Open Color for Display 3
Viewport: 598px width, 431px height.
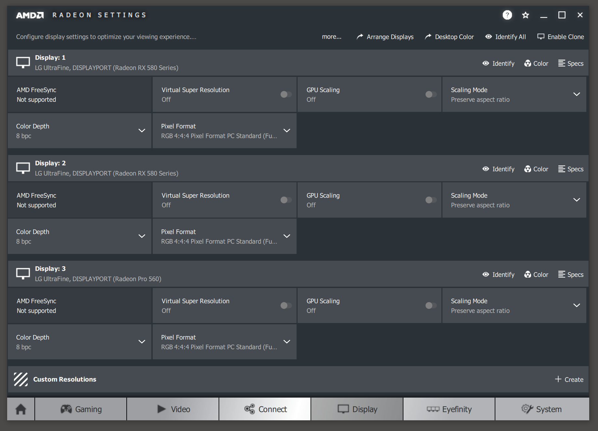tap(536, 275)
